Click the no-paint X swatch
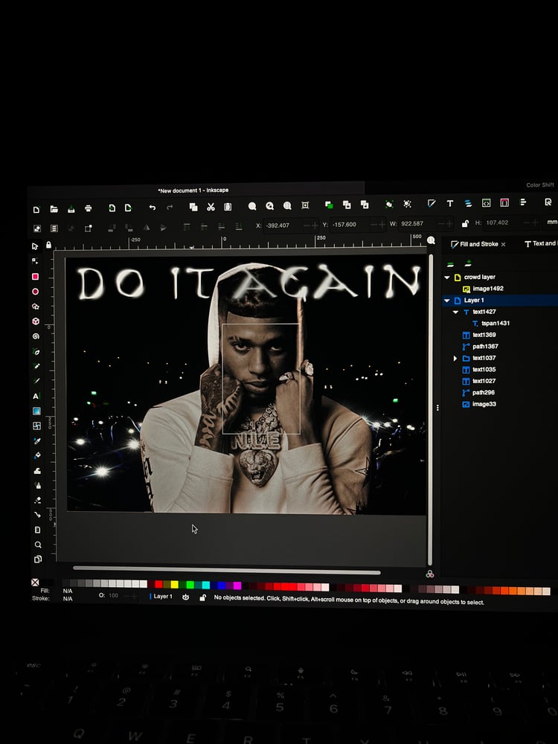 tap(35, 583)
